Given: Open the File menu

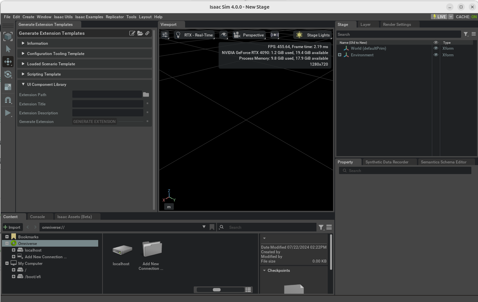Looking at the screenshot, I should 7,17.
